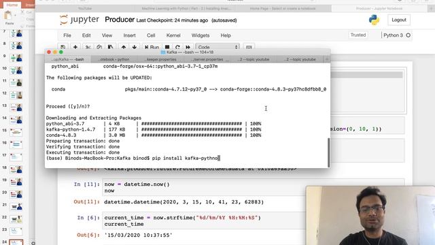Select slide 22 thumbnail in PowerPoint panel
The width and height of the screenshot is (435, 245).
pos(16,219)
